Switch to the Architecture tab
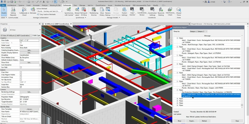The image size is (249, 124). pos(12,5)
